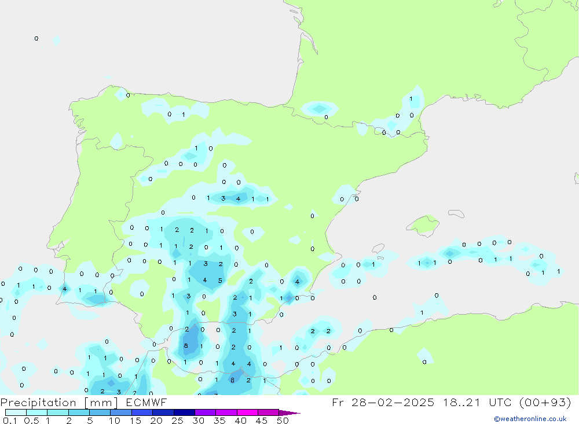Click the "30" legend scale label
The image size is (579, 424).
[198, 421]
